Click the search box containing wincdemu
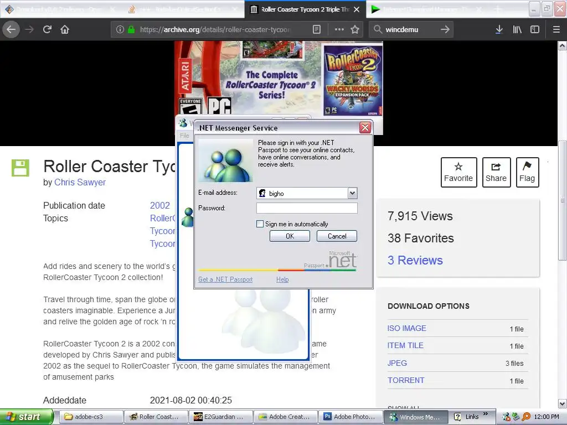 [x=411, y=29]
